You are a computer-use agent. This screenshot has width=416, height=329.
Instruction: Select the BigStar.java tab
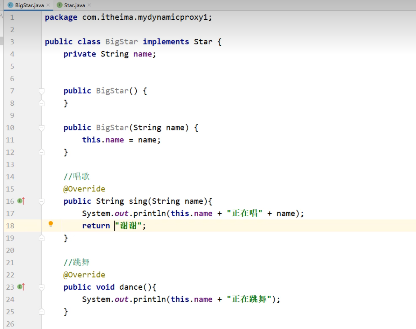29,5
